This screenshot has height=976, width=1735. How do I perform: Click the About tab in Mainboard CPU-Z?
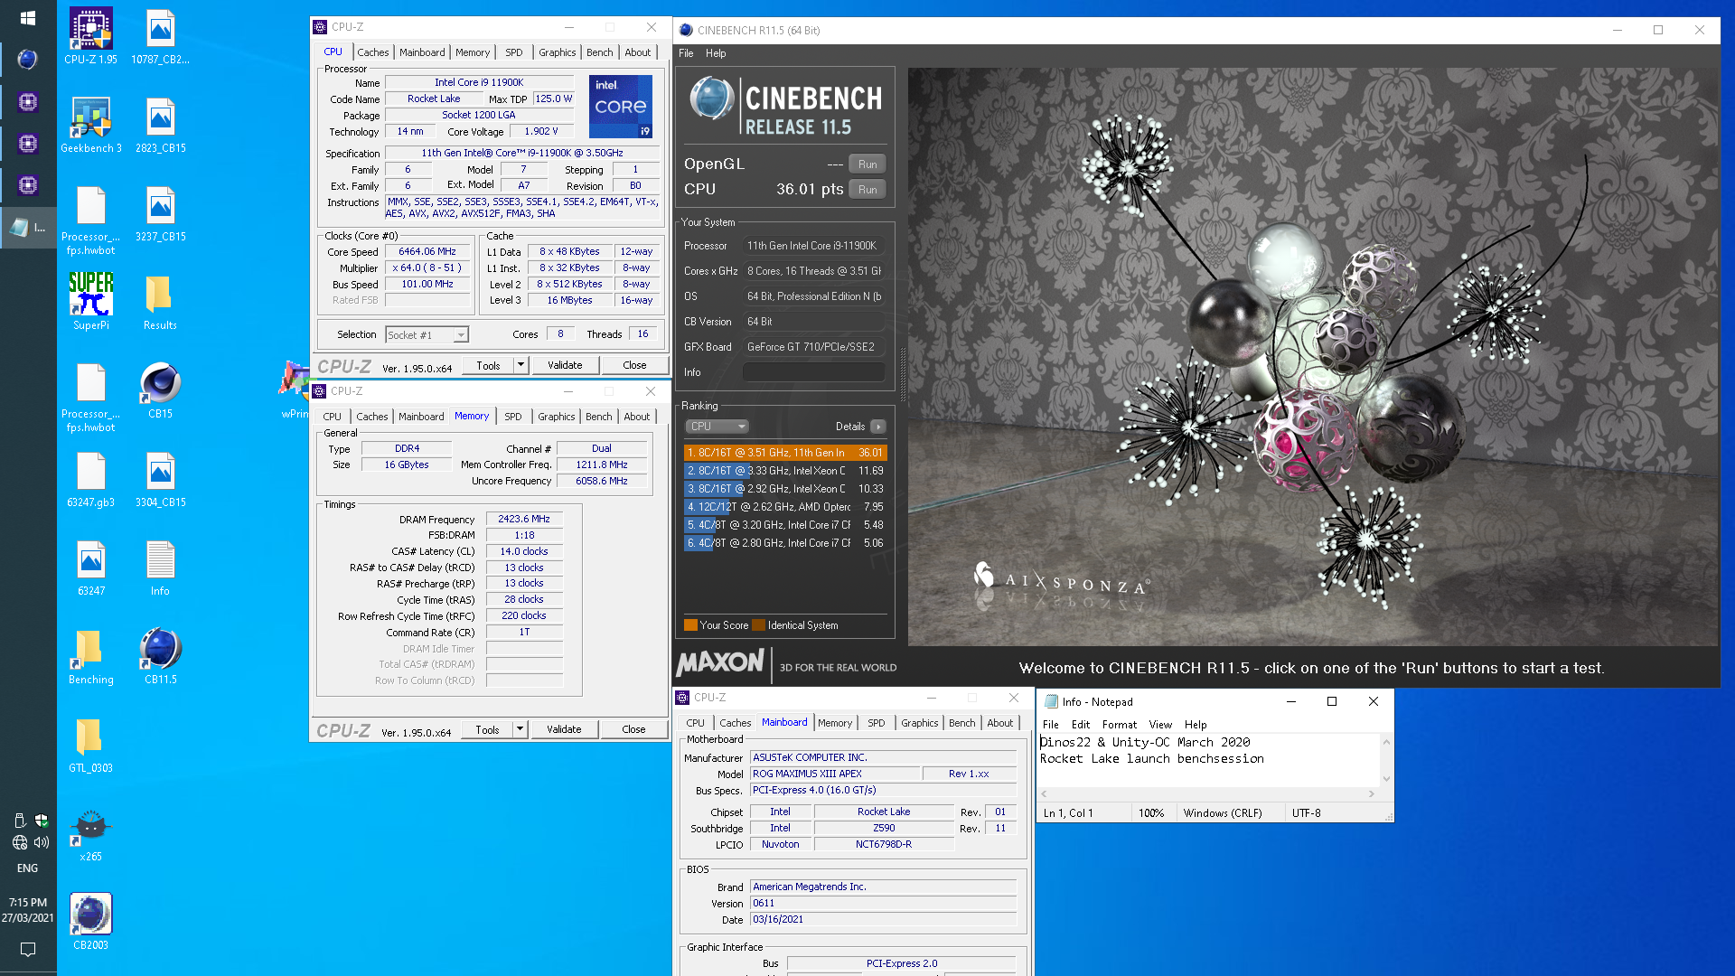999,723
